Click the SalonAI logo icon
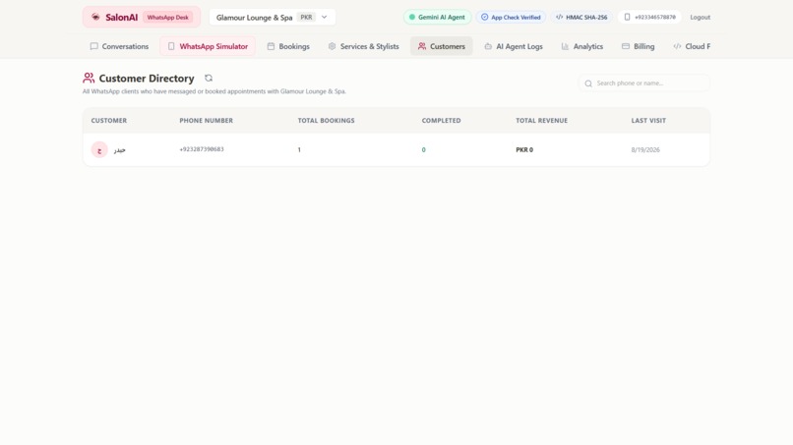The image size is (793, 445). (x=95, y=17)
